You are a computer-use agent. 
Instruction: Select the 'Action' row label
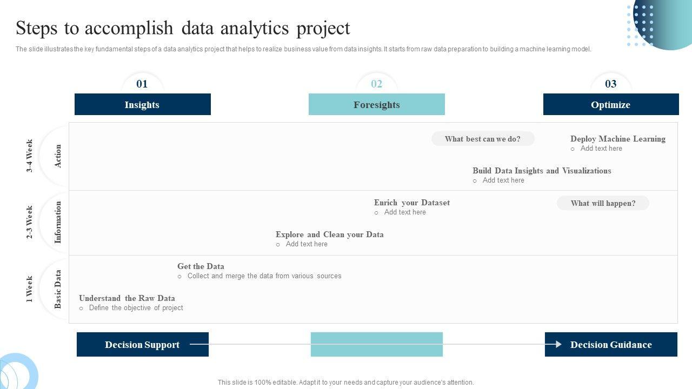(x=58, y=156)
